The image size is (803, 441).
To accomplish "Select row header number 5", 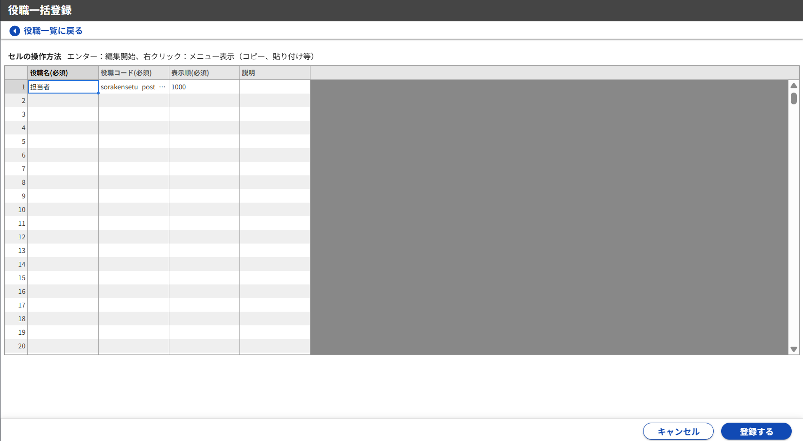I will click(x=16, y=142).
